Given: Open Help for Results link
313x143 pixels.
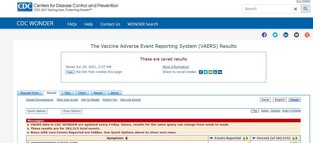Looking at the screenshot, I should [90, 100].
